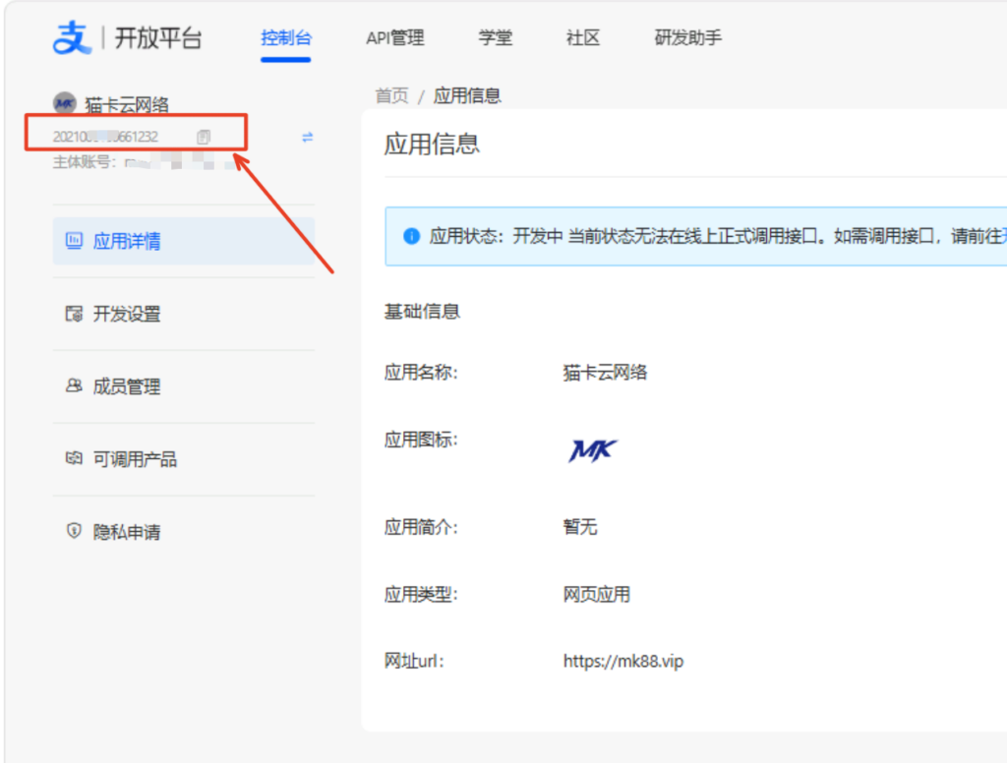
Task: Copy the app ID with copy icon
Action: (x=204, y=137)
